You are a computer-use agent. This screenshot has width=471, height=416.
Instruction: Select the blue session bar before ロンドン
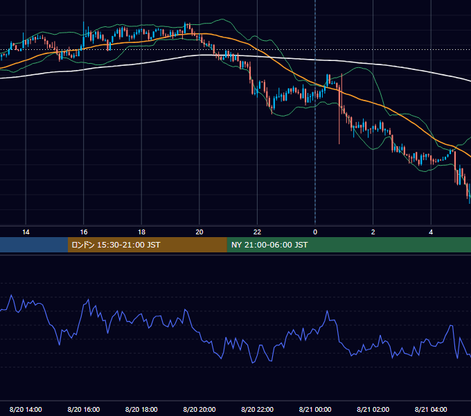click(34, 245)
